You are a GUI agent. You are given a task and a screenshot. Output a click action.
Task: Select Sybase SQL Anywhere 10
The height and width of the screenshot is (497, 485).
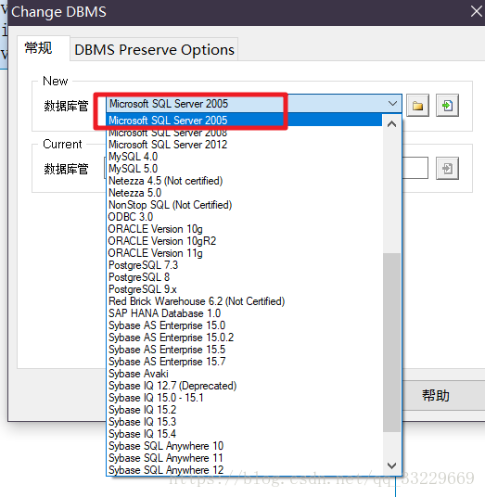point(244,446)
